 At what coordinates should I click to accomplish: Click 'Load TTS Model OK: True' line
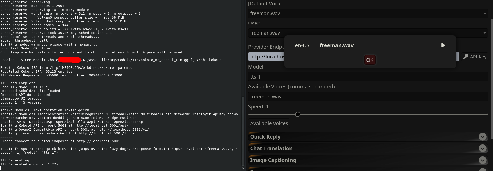coord(24,87)
